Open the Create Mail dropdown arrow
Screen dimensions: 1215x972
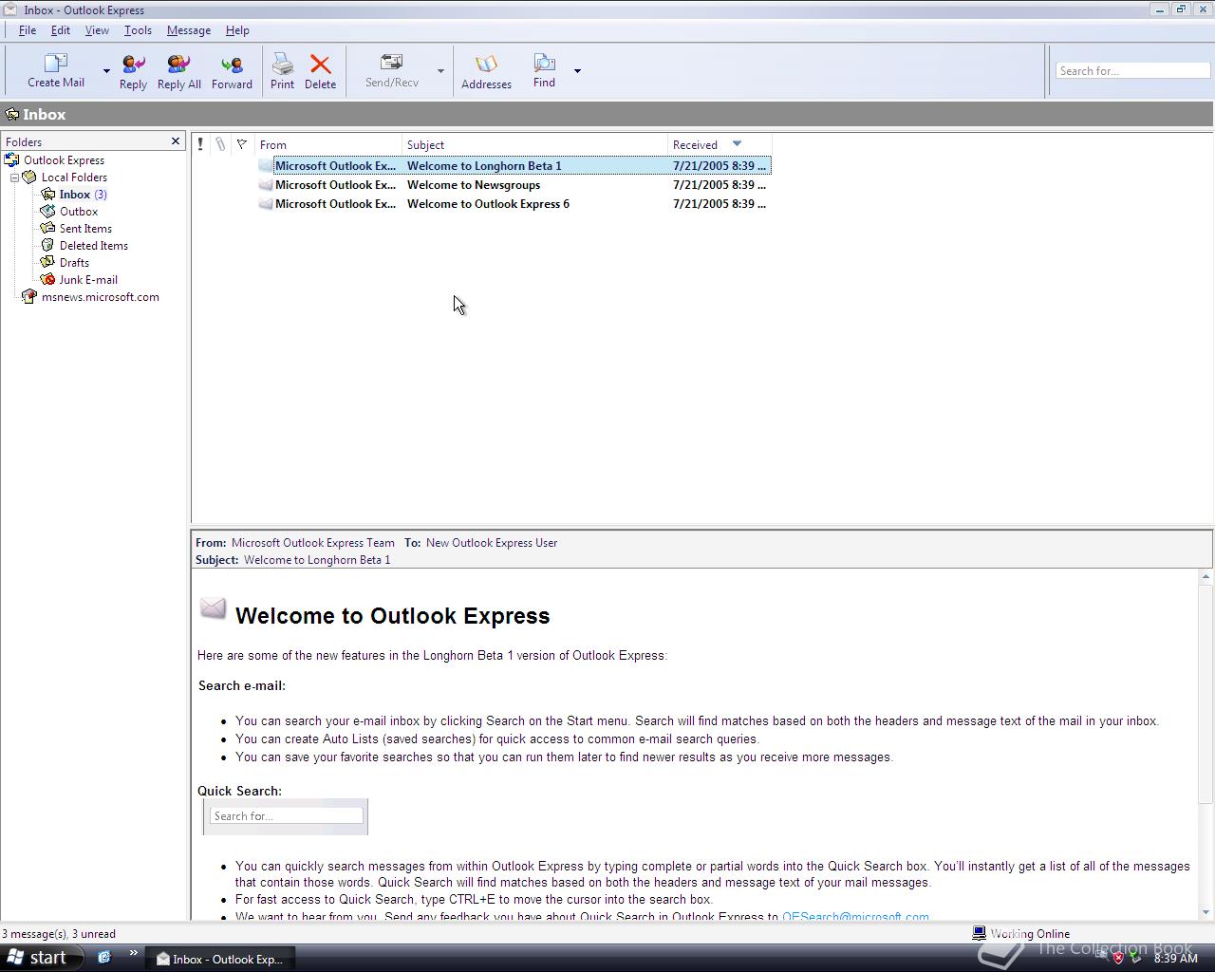106,71
